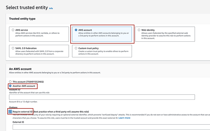Uncheck the Require external ID checkbox

pos(10,112)
